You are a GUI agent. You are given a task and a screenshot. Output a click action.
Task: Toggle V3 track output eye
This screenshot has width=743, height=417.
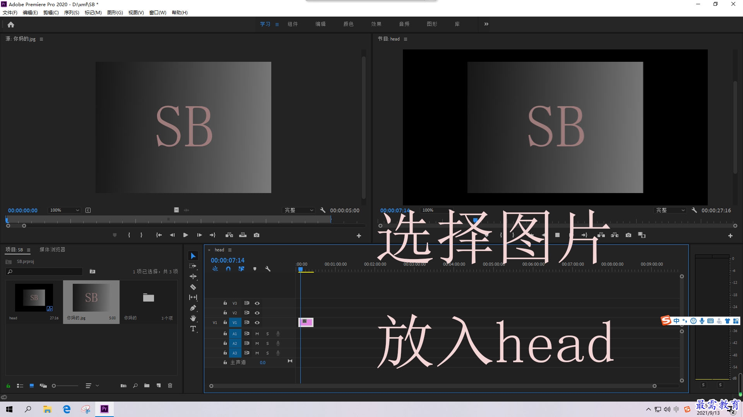(x=257, y=303)
